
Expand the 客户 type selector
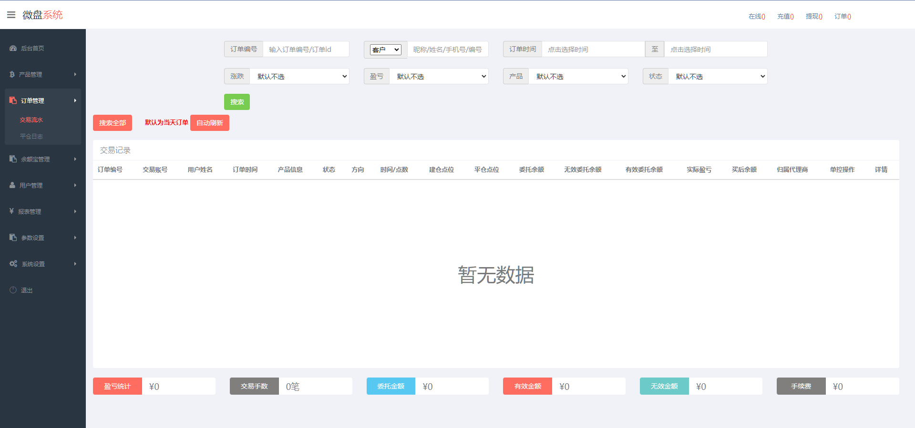click(385, 50)
